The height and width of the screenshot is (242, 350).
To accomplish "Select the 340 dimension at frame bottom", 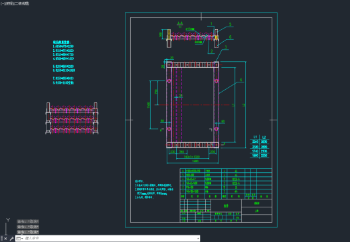I will [181, 152].
